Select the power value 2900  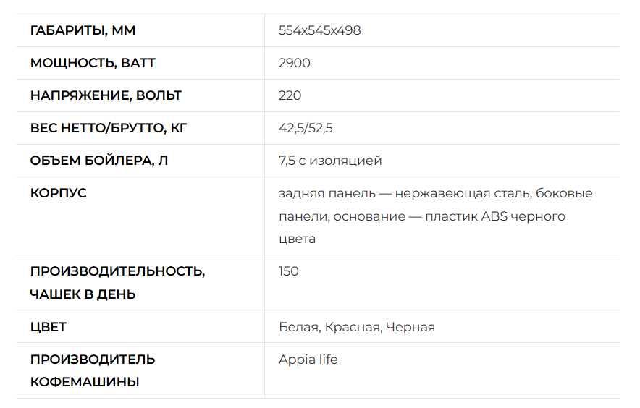coord(294,63)
